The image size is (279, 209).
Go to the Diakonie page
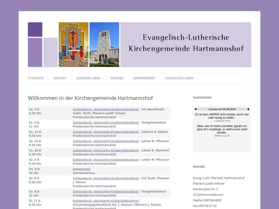[117, 78]
